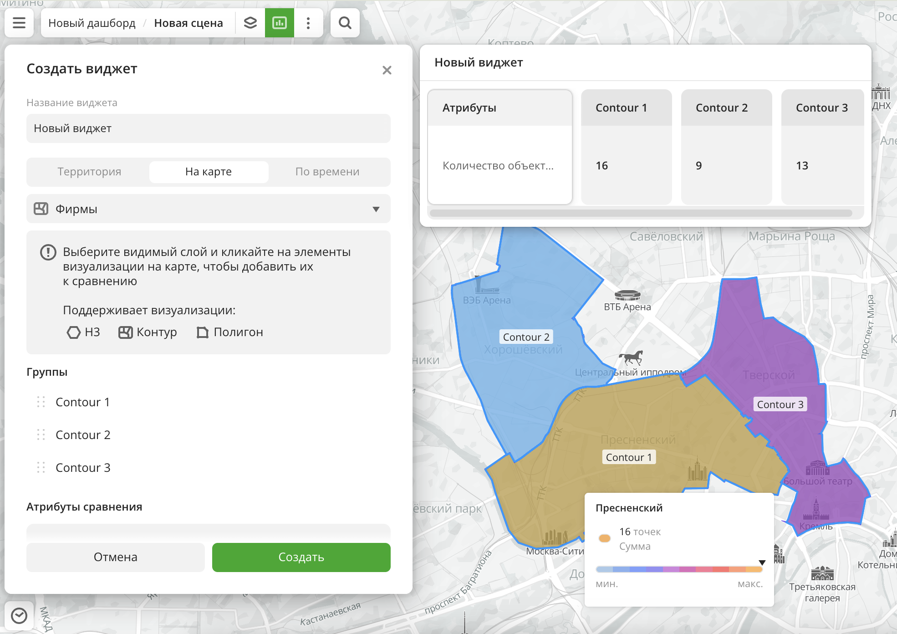Click the layers stack icon
This screenshot has width=897, height=634.
(250, 23)
